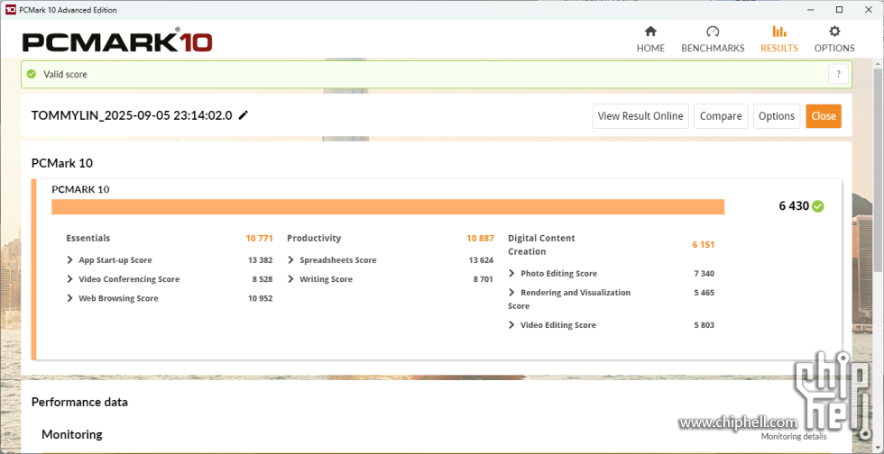
Task: Open the Benchmarks section
Action: tap(713, 40)
